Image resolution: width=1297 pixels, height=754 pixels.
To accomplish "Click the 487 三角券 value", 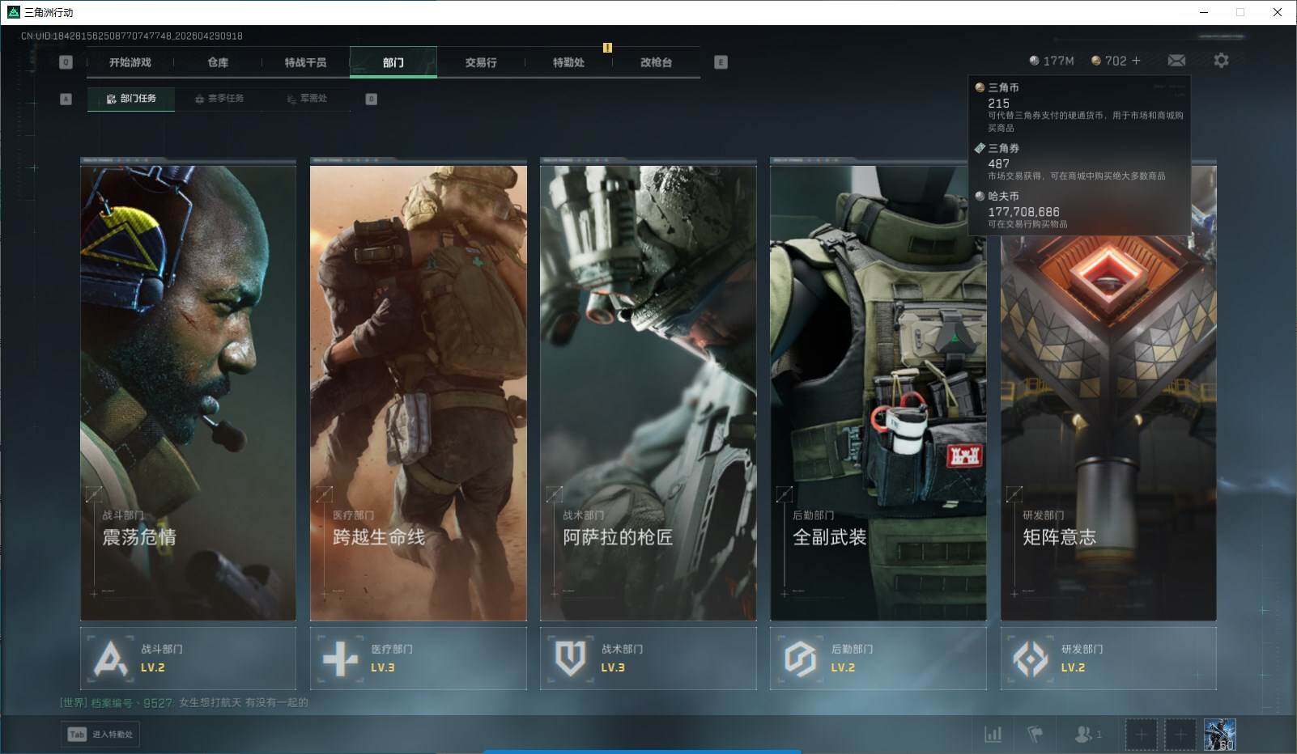I will pos(999,163).
